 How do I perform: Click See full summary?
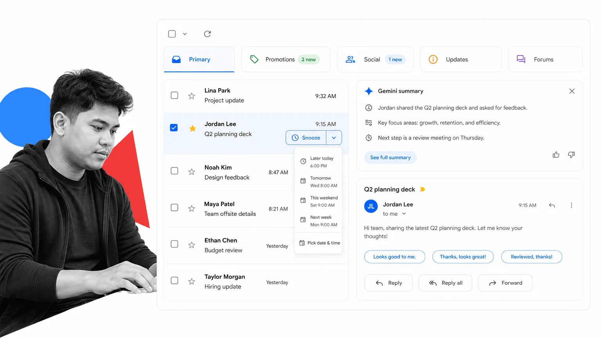[390, 158]
